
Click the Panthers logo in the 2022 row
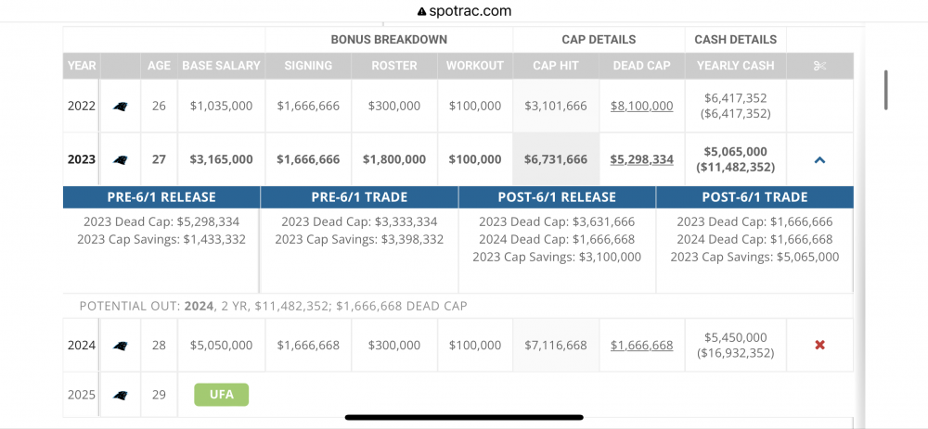tap(120, 107)
